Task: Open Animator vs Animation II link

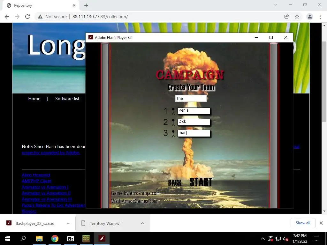Action: click(x=46, y=193)
